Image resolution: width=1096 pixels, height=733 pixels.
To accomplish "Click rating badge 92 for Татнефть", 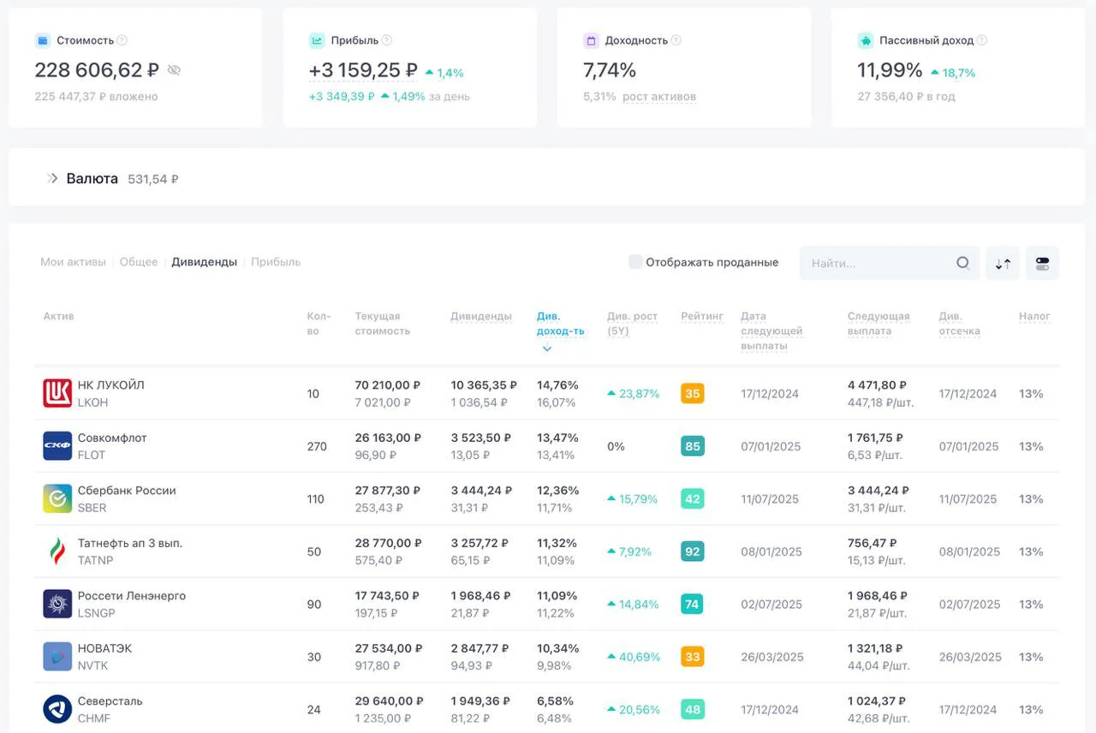I will tap(693, 551).
